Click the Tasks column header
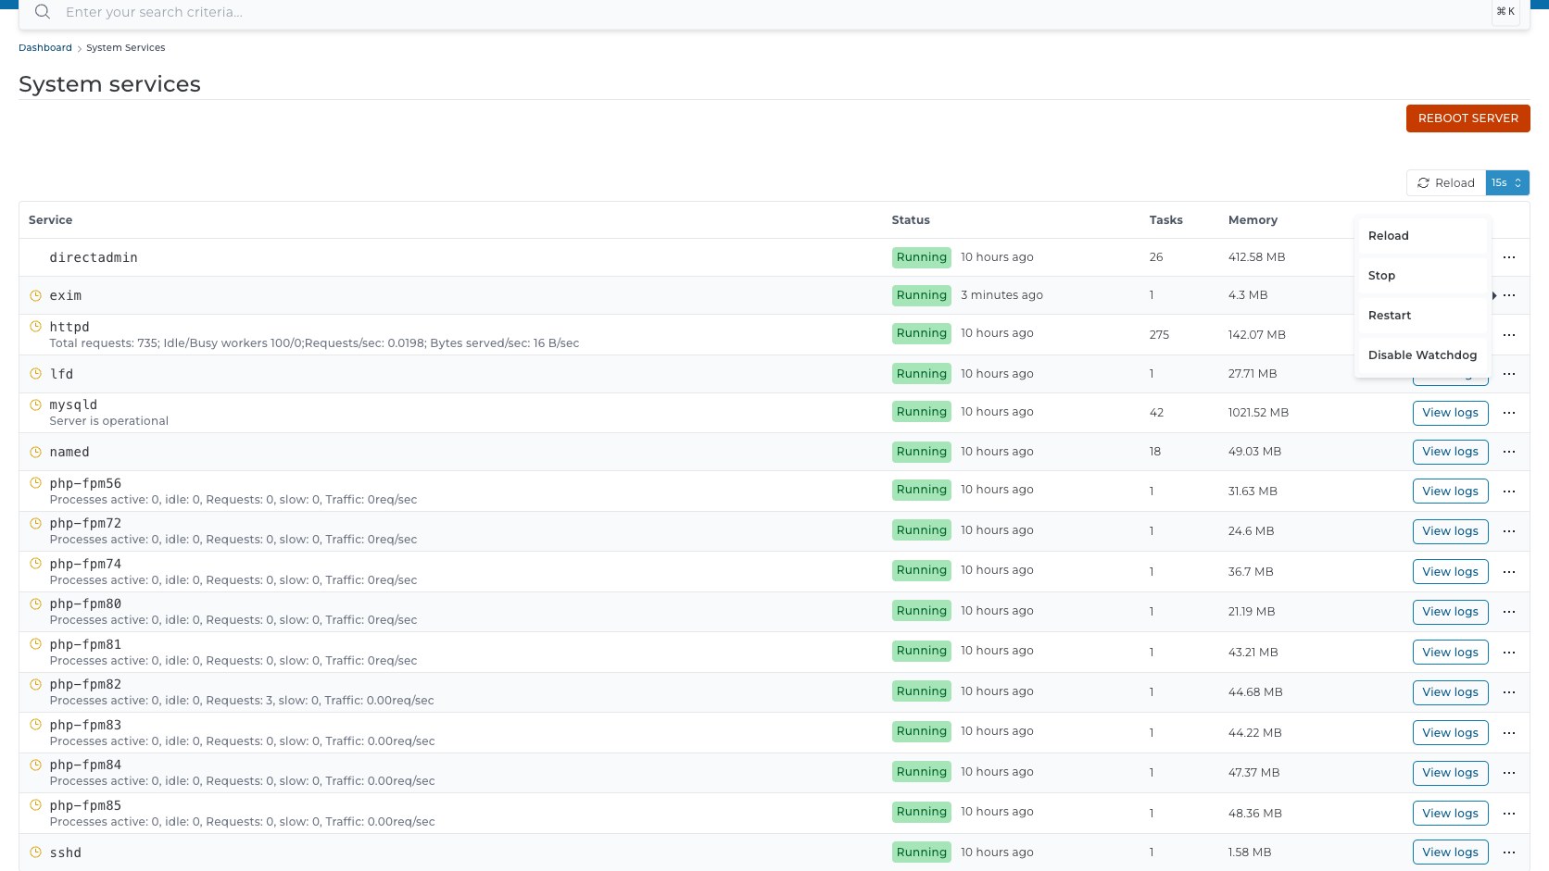Viewport: 1549px width, 871px height. (1166, 220)
